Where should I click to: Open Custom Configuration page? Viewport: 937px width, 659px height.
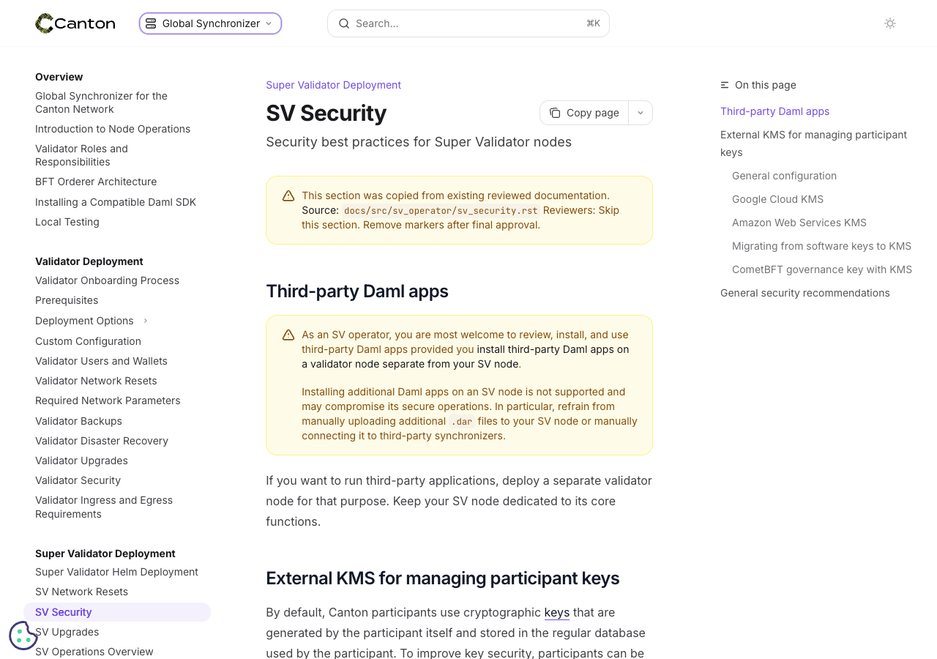tap(88, 341)
